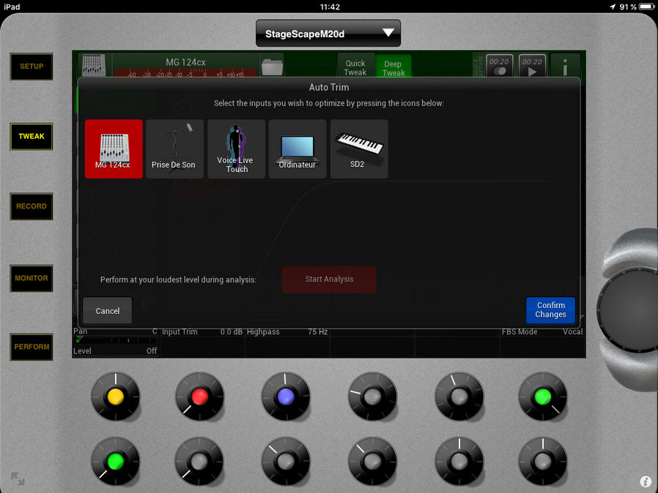The height and width of the screenshot is (493, 658).
Task: Open the Highpass 75 Hz parameter field
Action: tap(287, 332)
